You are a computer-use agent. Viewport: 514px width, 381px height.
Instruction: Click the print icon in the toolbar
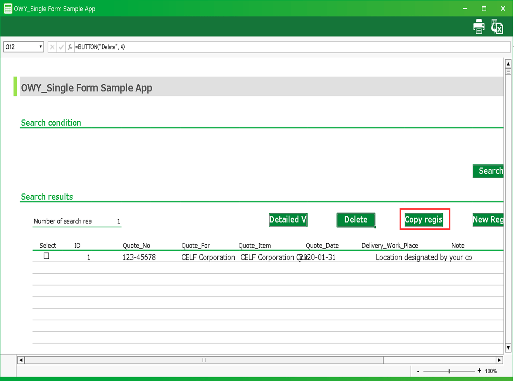(479, 27)
